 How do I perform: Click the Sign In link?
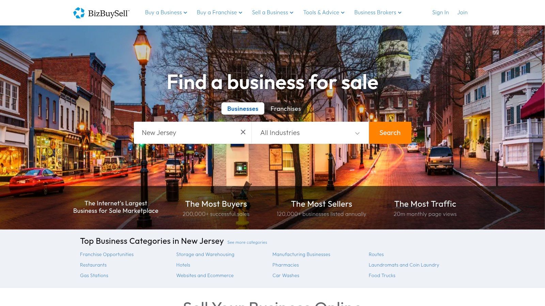click(x=440, y=13)
